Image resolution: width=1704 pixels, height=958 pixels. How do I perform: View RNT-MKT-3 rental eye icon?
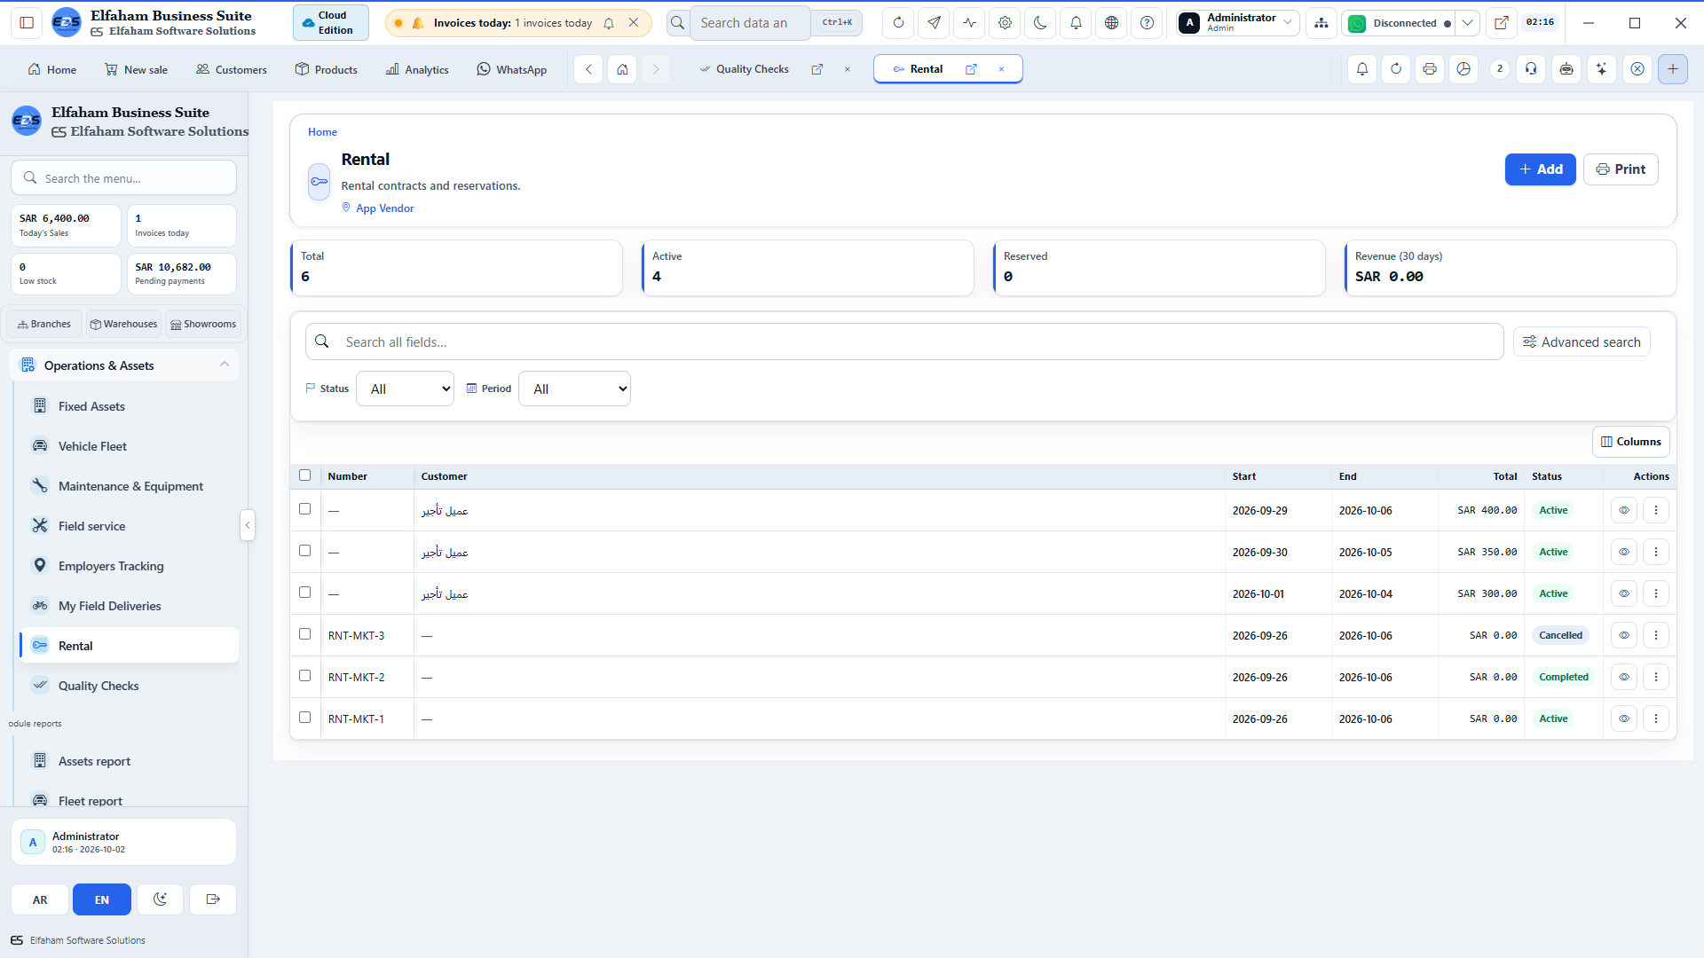coord(1624,635)
